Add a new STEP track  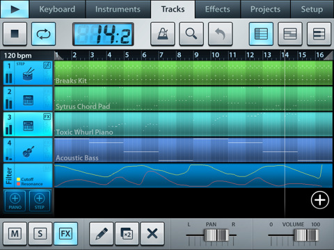point(40,201)
